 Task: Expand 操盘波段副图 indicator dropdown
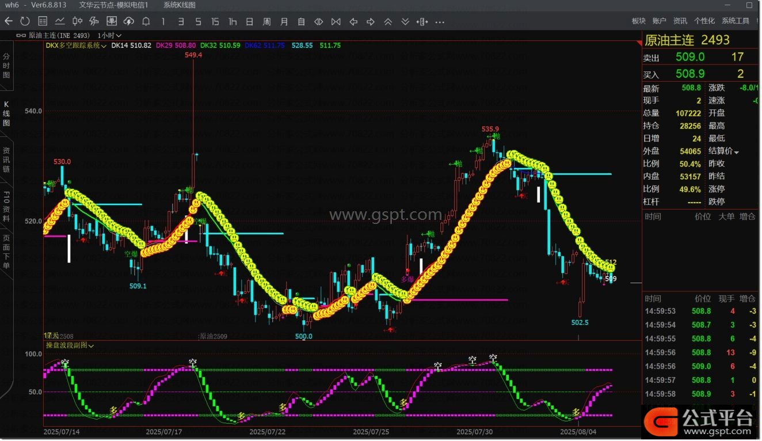click(x=70, y=345)
